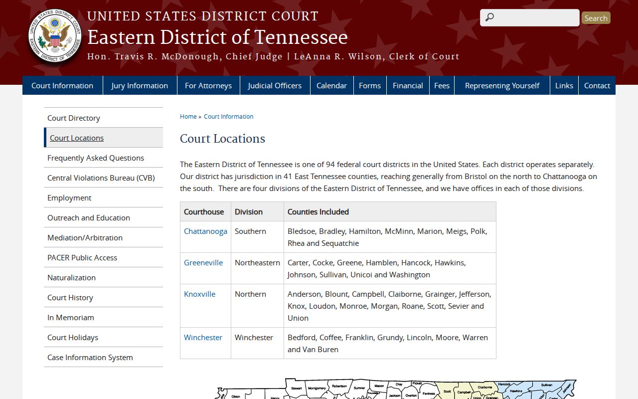Click the Counties Included column header

pos(390,211)
